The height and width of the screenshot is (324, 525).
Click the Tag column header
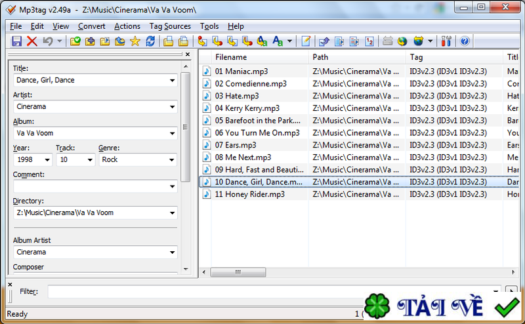tap(454, 57)
